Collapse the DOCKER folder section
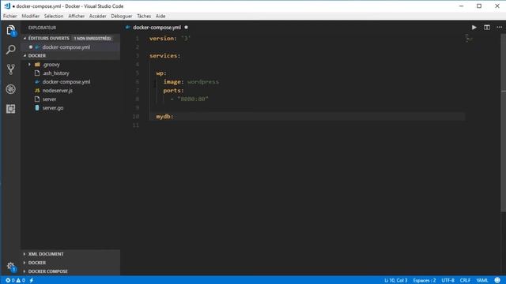506x284 pixels. point(25,56)
